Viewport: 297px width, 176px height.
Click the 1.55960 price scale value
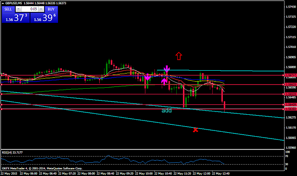(291, 148)
